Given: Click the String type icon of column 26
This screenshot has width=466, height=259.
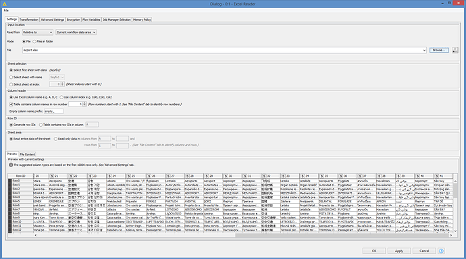Looking at the screenshot, I should point(149,176).
